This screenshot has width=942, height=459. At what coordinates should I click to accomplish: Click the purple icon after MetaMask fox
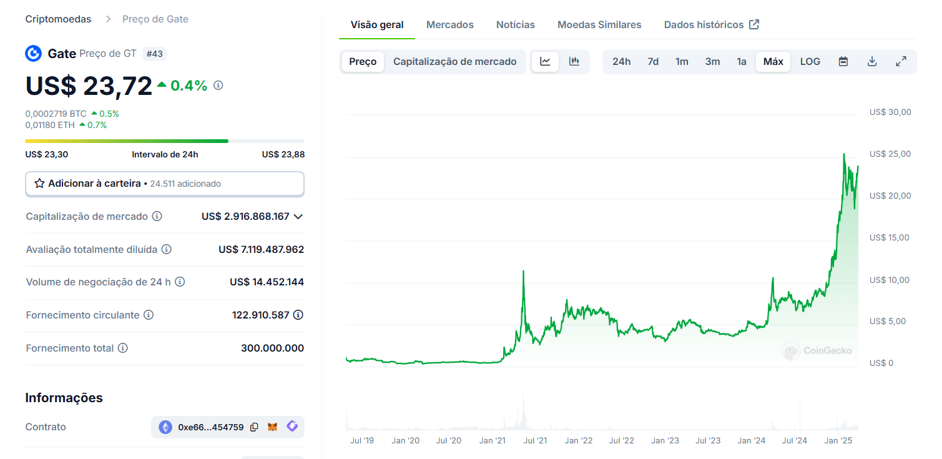pyautogui.click(x=292, y=427)
